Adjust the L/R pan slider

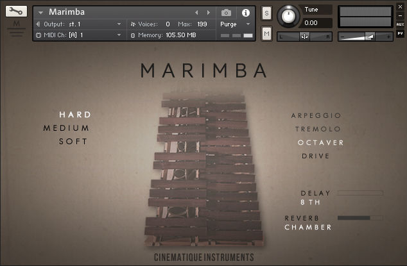[x=304, y=37]
